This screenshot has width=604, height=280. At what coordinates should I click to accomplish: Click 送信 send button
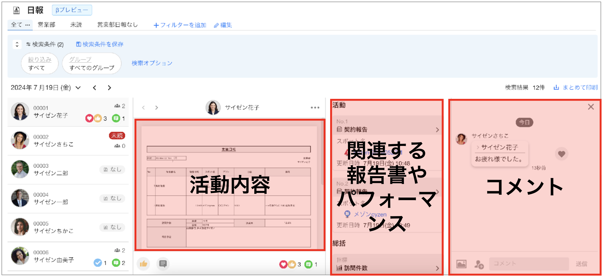[x=581, y=264]
